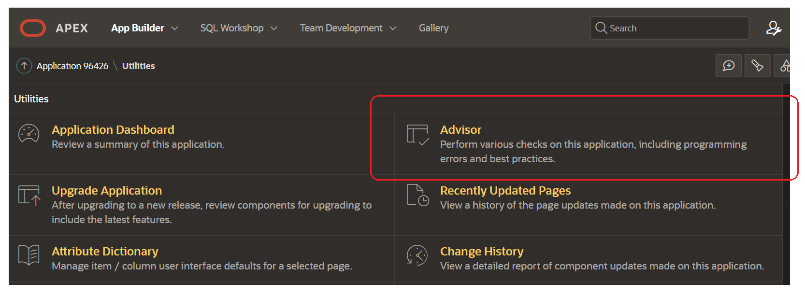Screen dimensions: 805x296
Task: Open the Advisor link
Action: (461, 129)
